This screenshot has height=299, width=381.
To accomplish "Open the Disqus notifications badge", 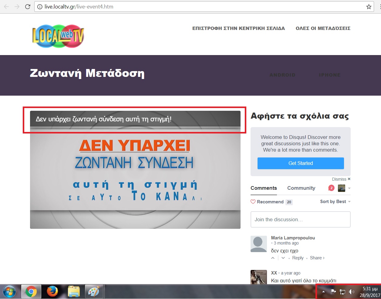I will coord(331,188).
